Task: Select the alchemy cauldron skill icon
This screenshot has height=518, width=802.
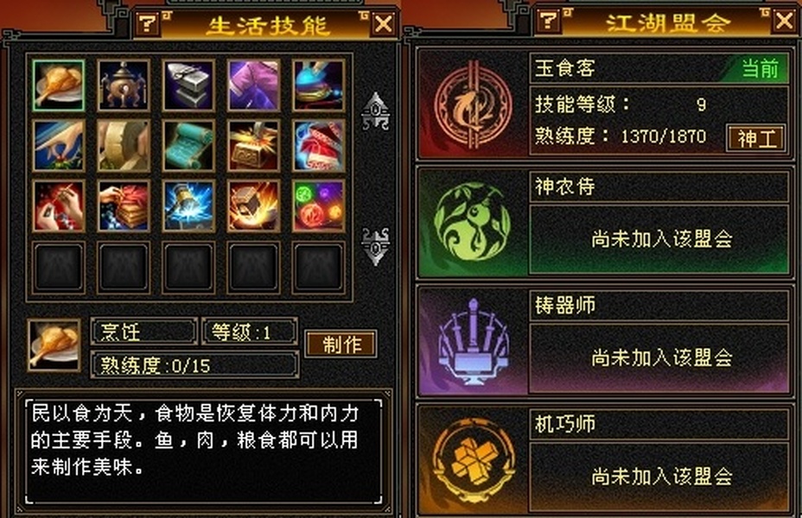Action: 124,85
